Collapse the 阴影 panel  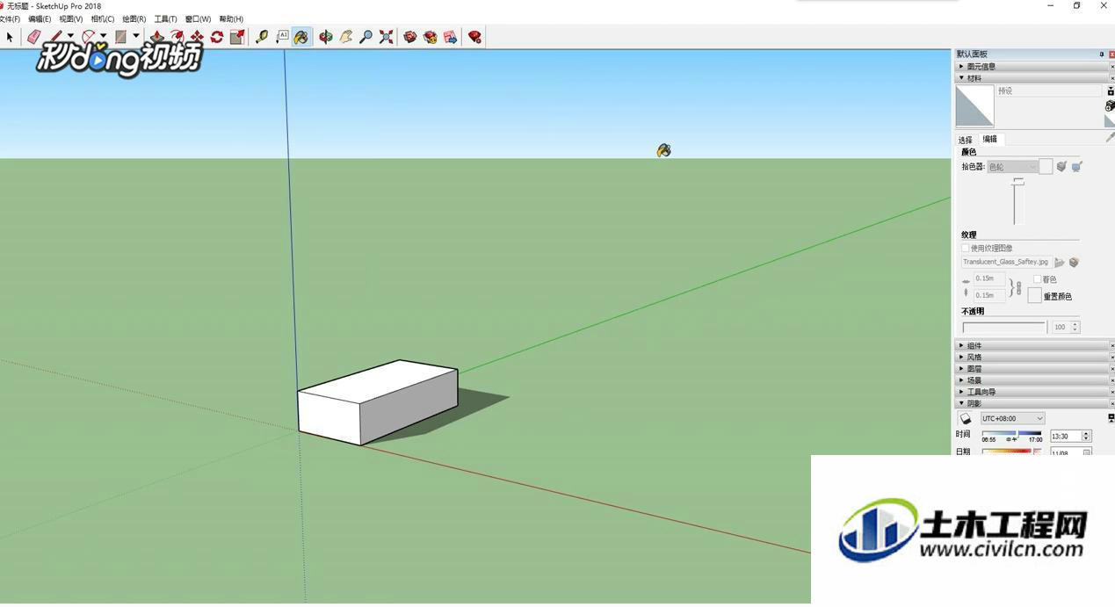(x=1032, y=403)
